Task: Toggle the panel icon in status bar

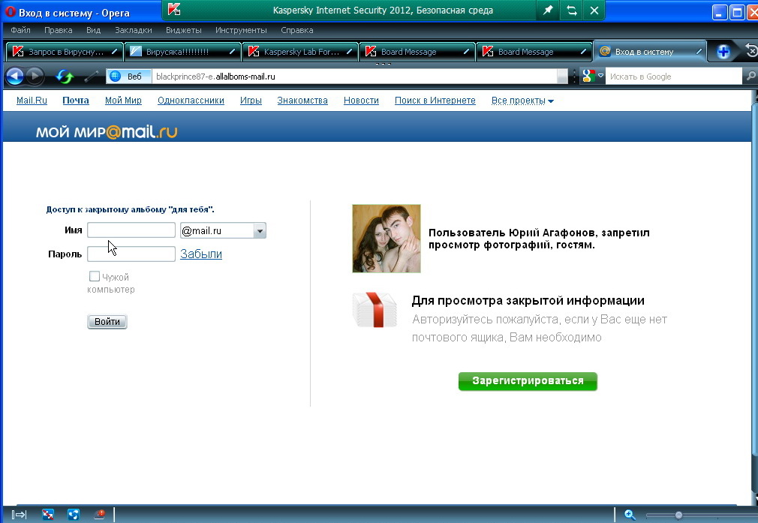Action: point(19,515)
